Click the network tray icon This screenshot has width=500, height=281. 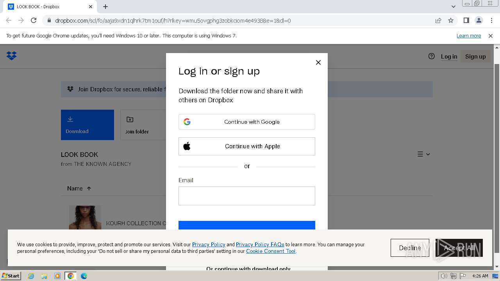click(453, 276)
